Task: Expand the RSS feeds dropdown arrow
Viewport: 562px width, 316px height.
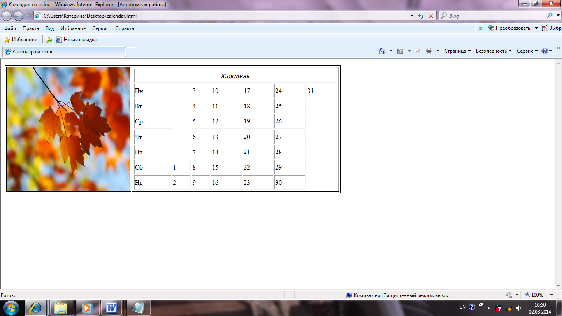Action: pyautogui.click(x=409, y=51)
